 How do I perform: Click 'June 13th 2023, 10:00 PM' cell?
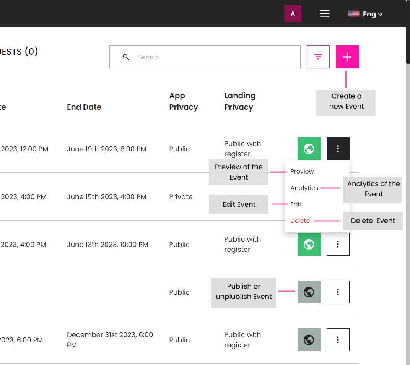[107, 245]
